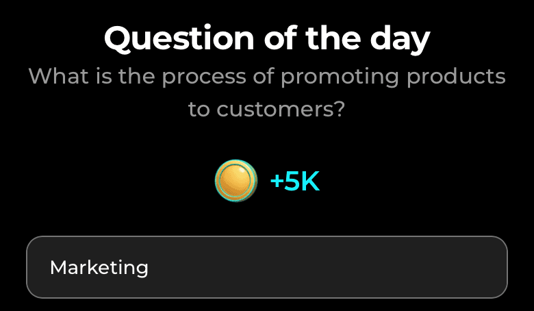Tap the 'to customers?' line of the question
This screenshot has width=534, height=311.
coord(267,110)
